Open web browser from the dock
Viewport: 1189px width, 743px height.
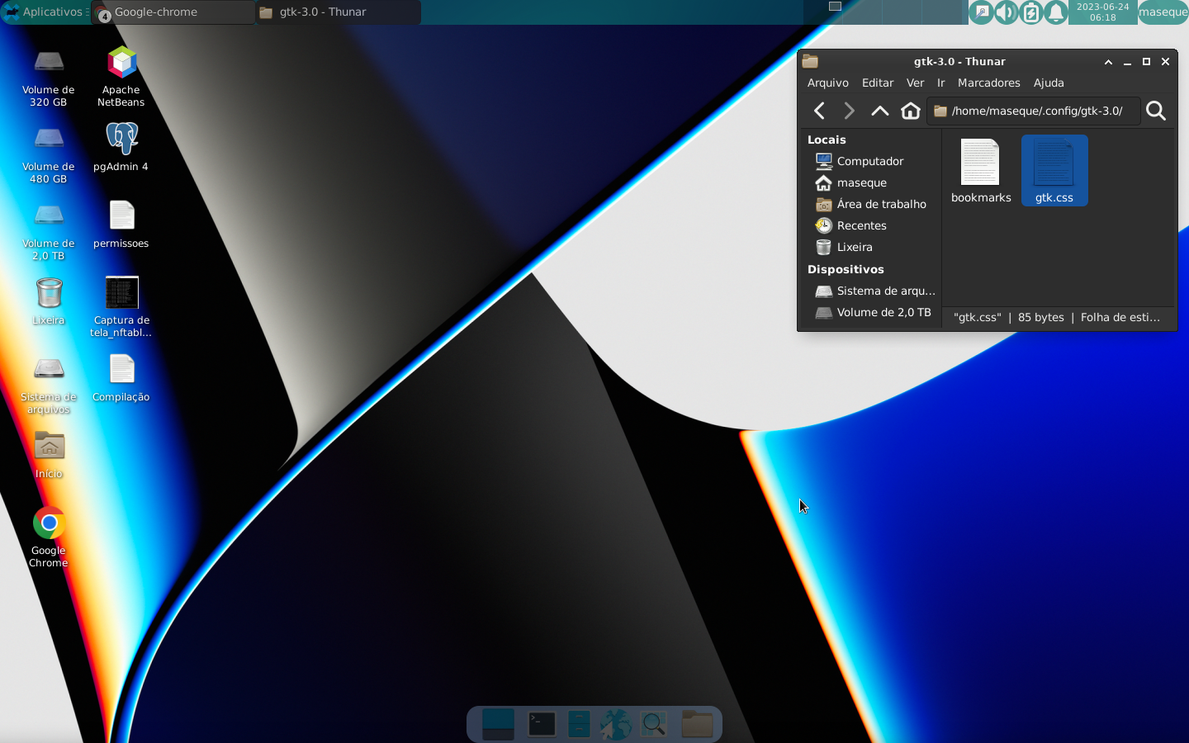[615, 725]
